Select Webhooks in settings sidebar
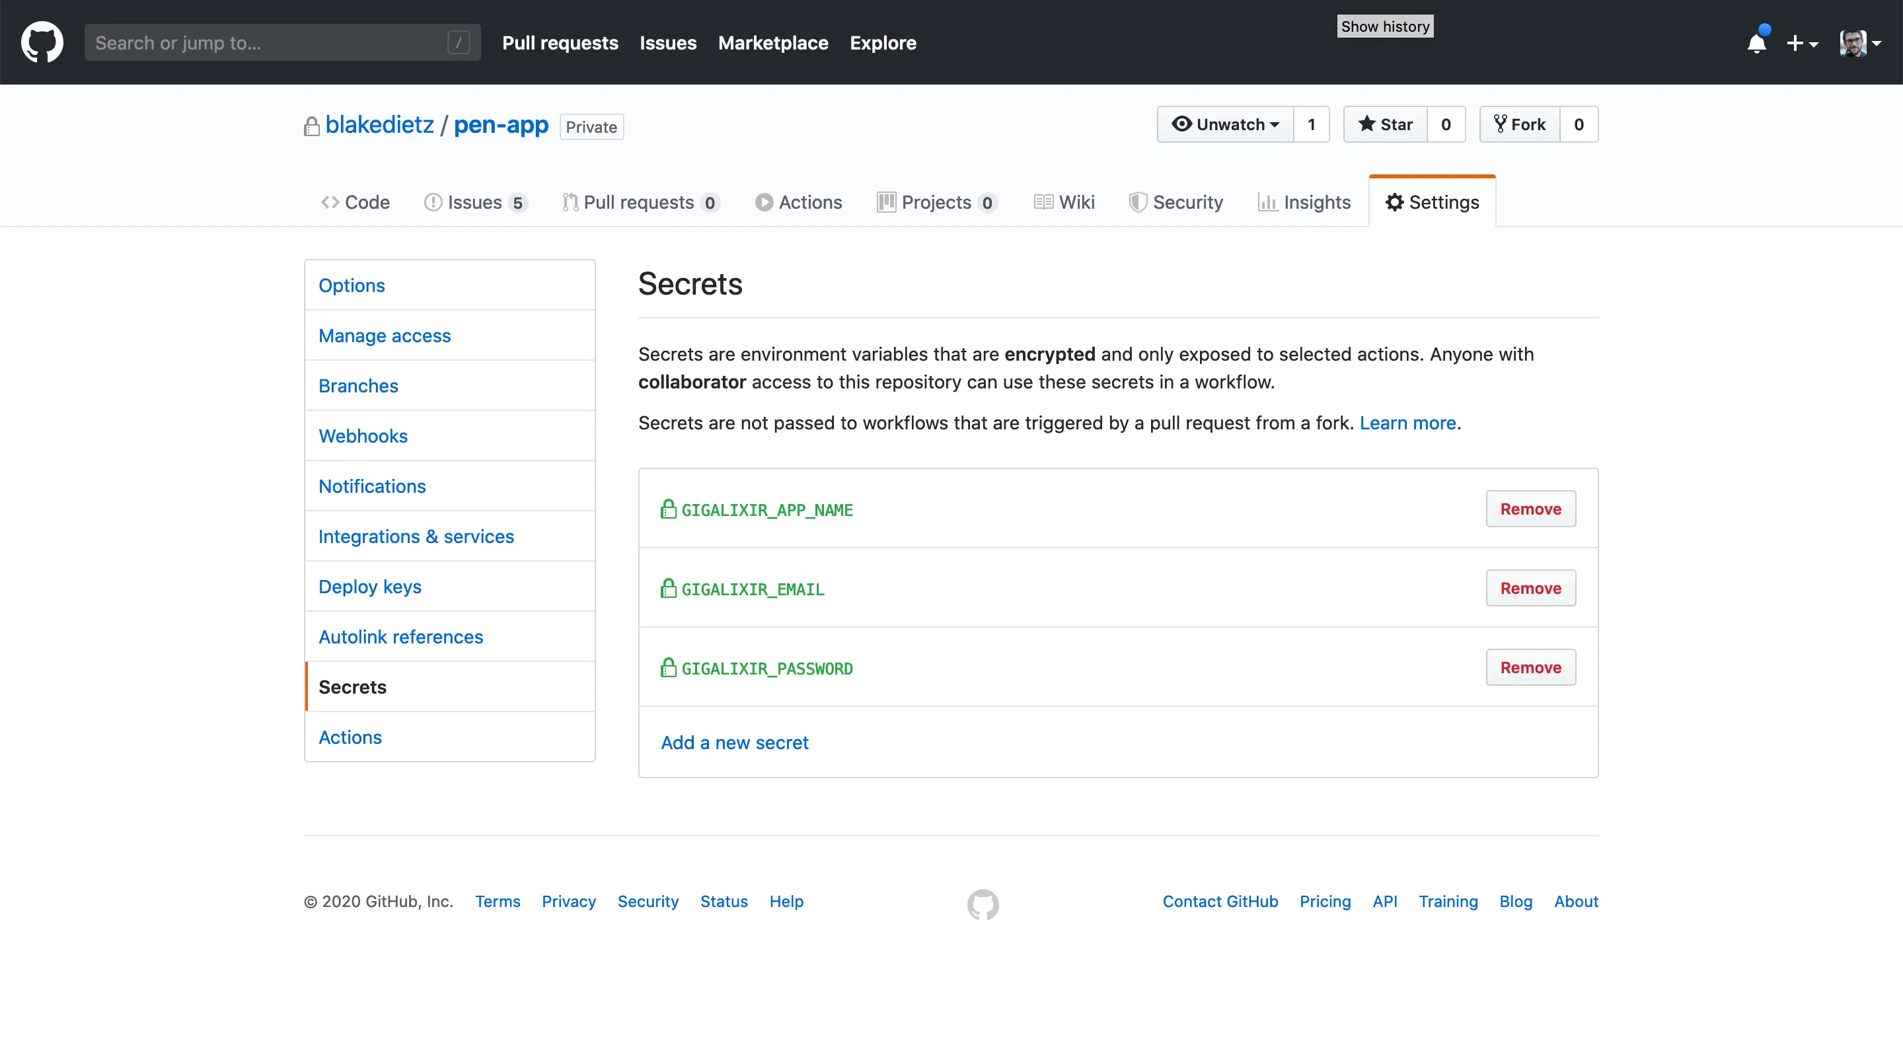 363,436
